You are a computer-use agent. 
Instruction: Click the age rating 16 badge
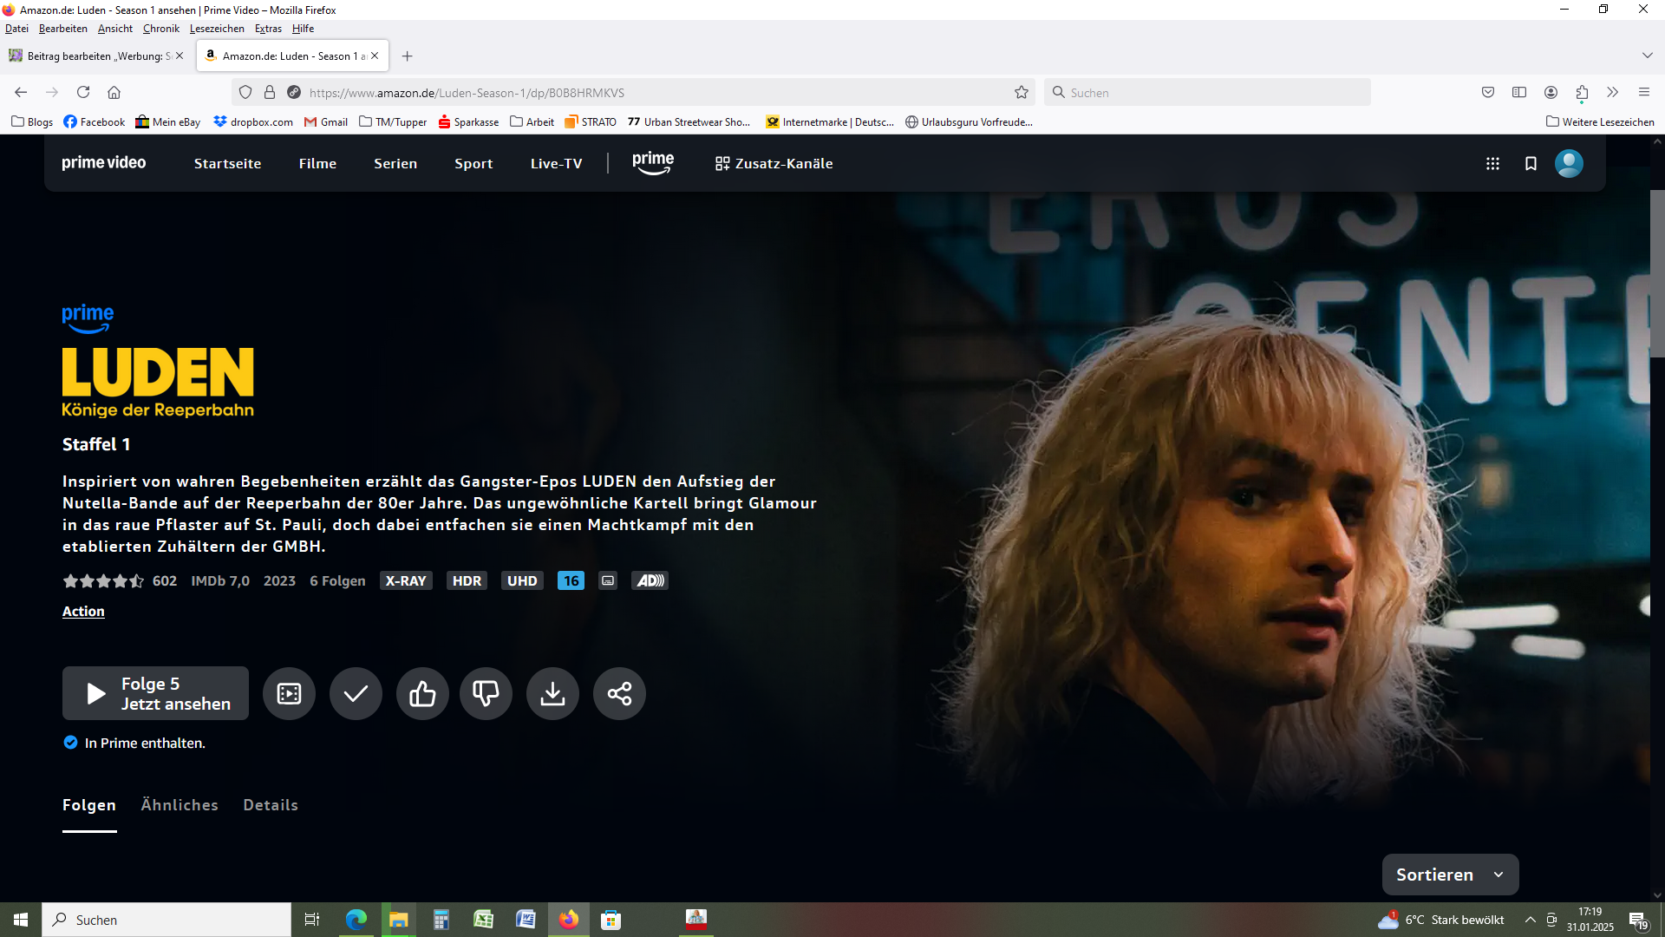[x=571, y=580]
